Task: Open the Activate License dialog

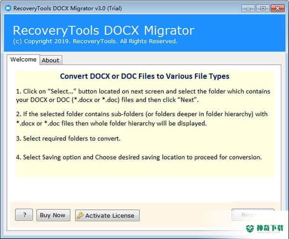Action: tap(107, 215)
